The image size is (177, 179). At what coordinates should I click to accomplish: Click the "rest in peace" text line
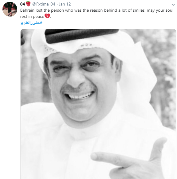coord(32,17)
